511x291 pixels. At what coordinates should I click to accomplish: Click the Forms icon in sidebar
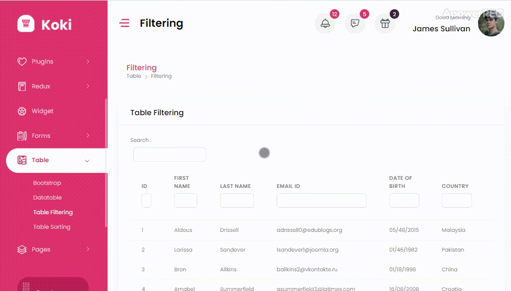(22, 136)
